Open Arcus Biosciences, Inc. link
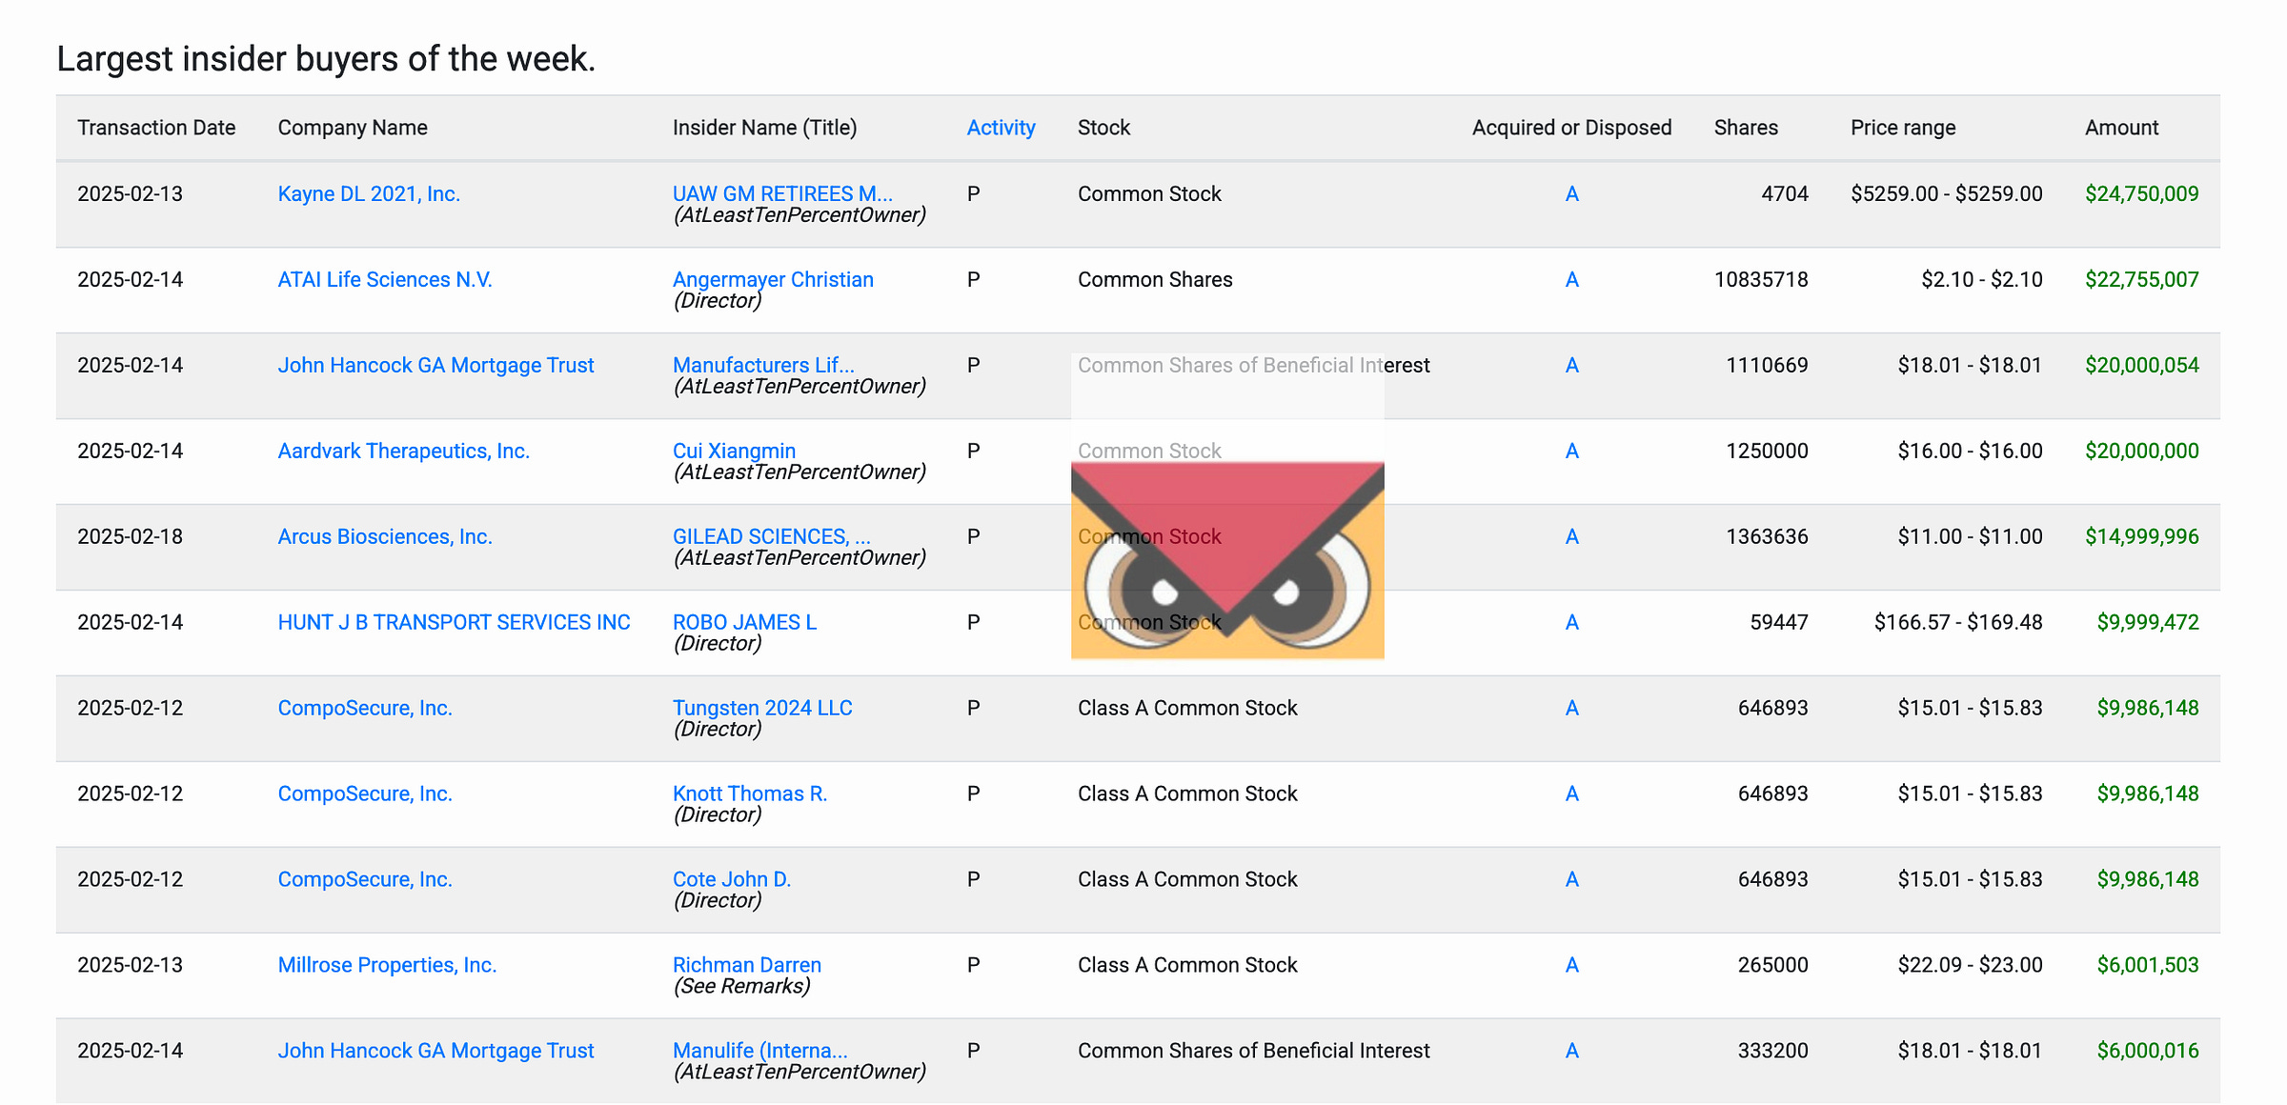2287x1105 pixels. pos(384,537)
